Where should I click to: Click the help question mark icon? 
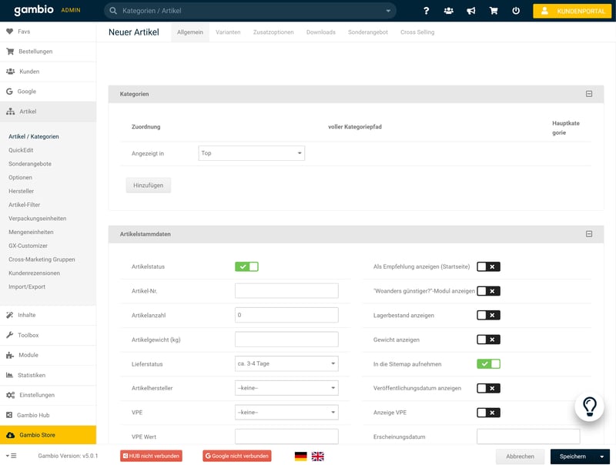427,11
